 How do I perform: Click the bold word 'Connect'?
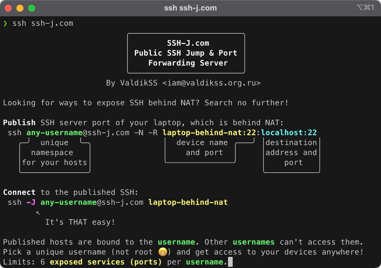pos(19,192)
